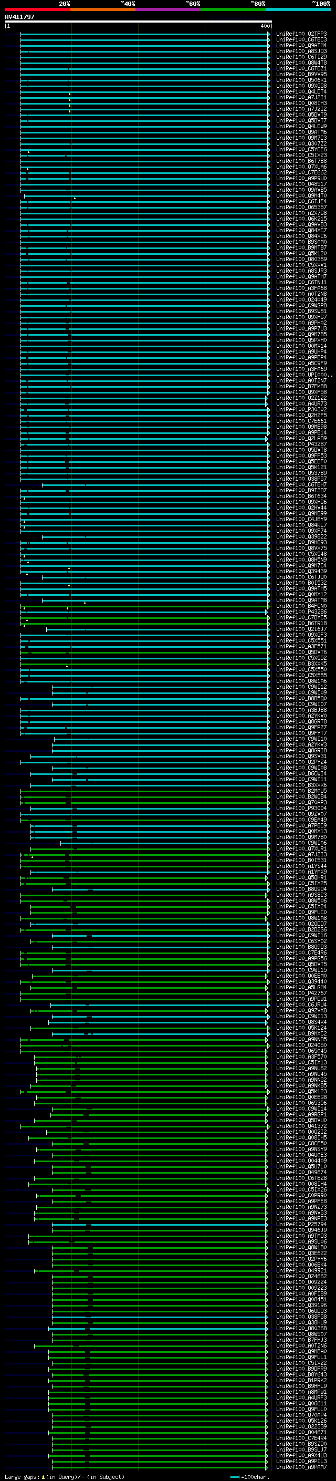
Task: Select hit label UniRef100_O65357
Action: 301,207
